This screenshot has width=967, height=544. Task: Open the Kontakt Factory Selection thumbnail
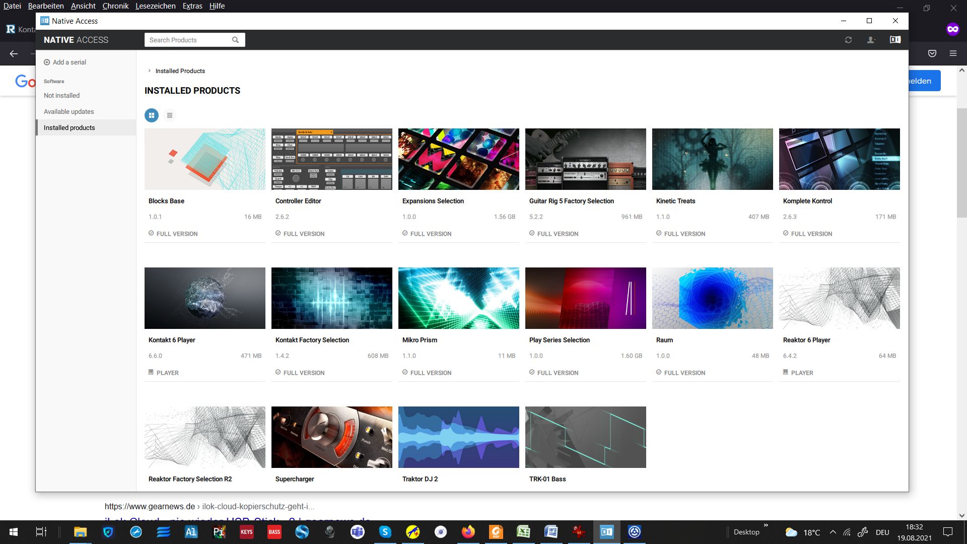pyautogui.click(x=332, y=298)
